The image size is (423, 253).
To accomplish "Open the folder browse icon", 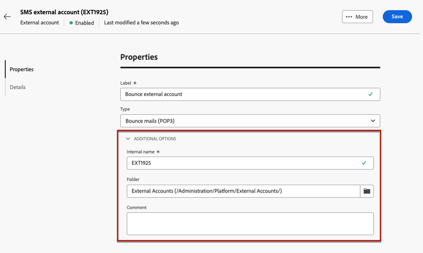I will coord(367,191).
